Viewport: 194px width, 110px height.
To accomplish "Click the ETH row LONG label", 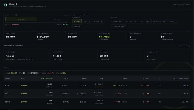I will point(24,85).
